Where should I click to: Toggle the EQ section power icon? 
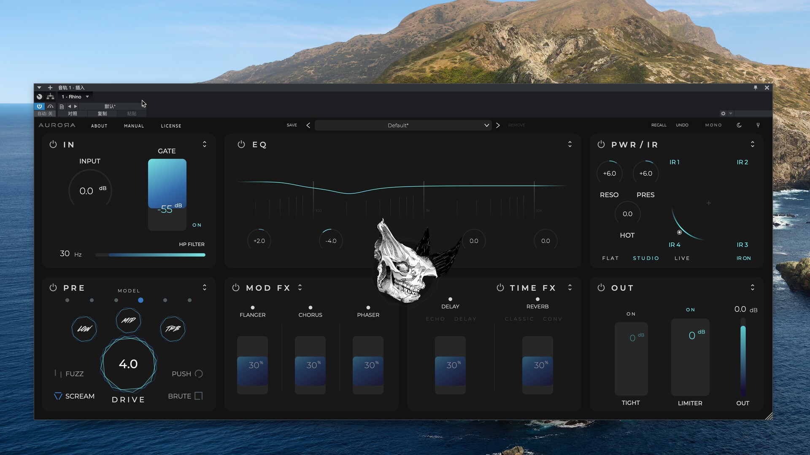[241, 145]
